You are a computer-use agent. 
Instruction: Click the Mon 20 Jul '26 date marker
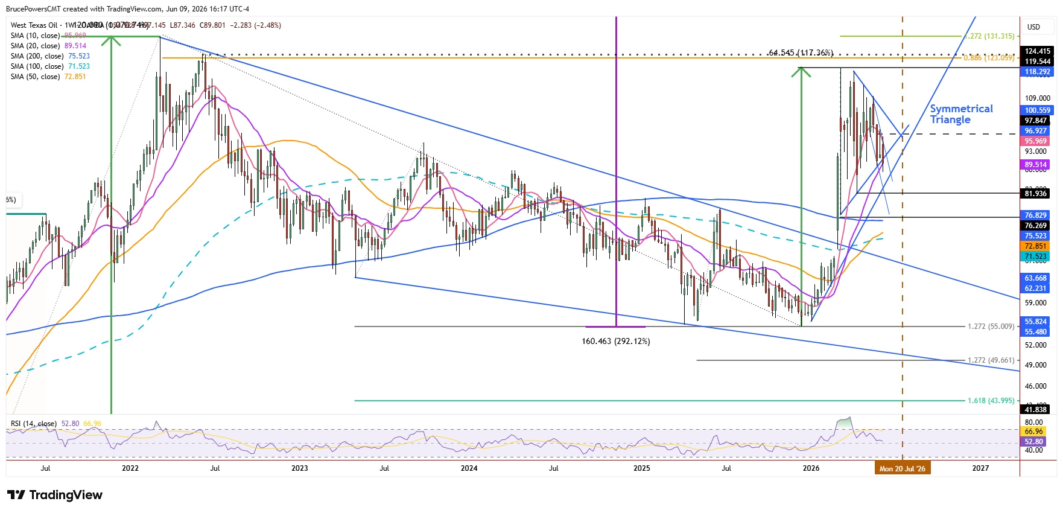click(x=903, y=468)
